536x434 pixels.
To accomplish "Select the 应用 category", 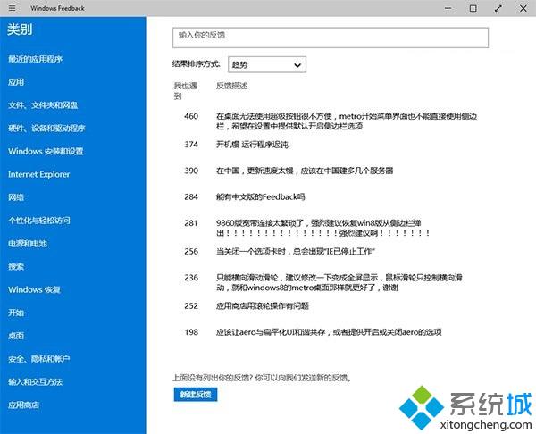I will coord(16,82).
